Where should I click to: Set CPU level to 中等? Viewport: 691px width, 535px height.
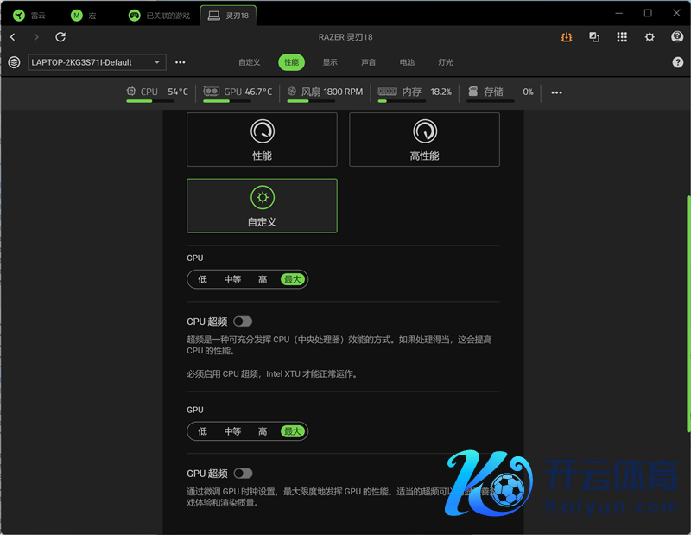tap(232, 279)
